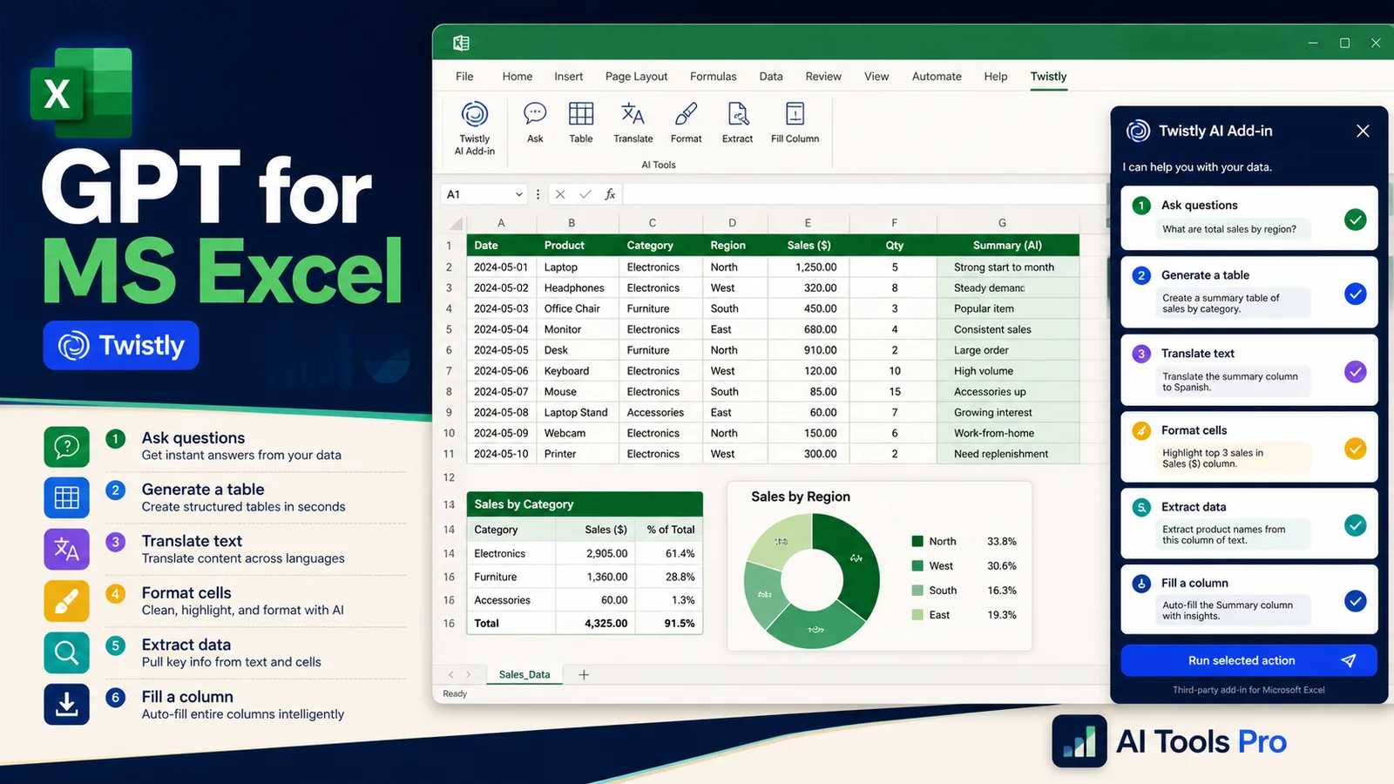
Task: Select the Sales_Data sheet tab
Action: 524,674
